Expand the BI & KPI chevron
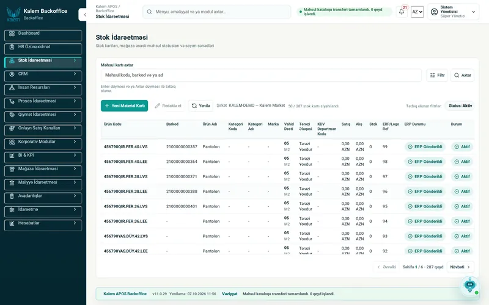 click(75, 156)
